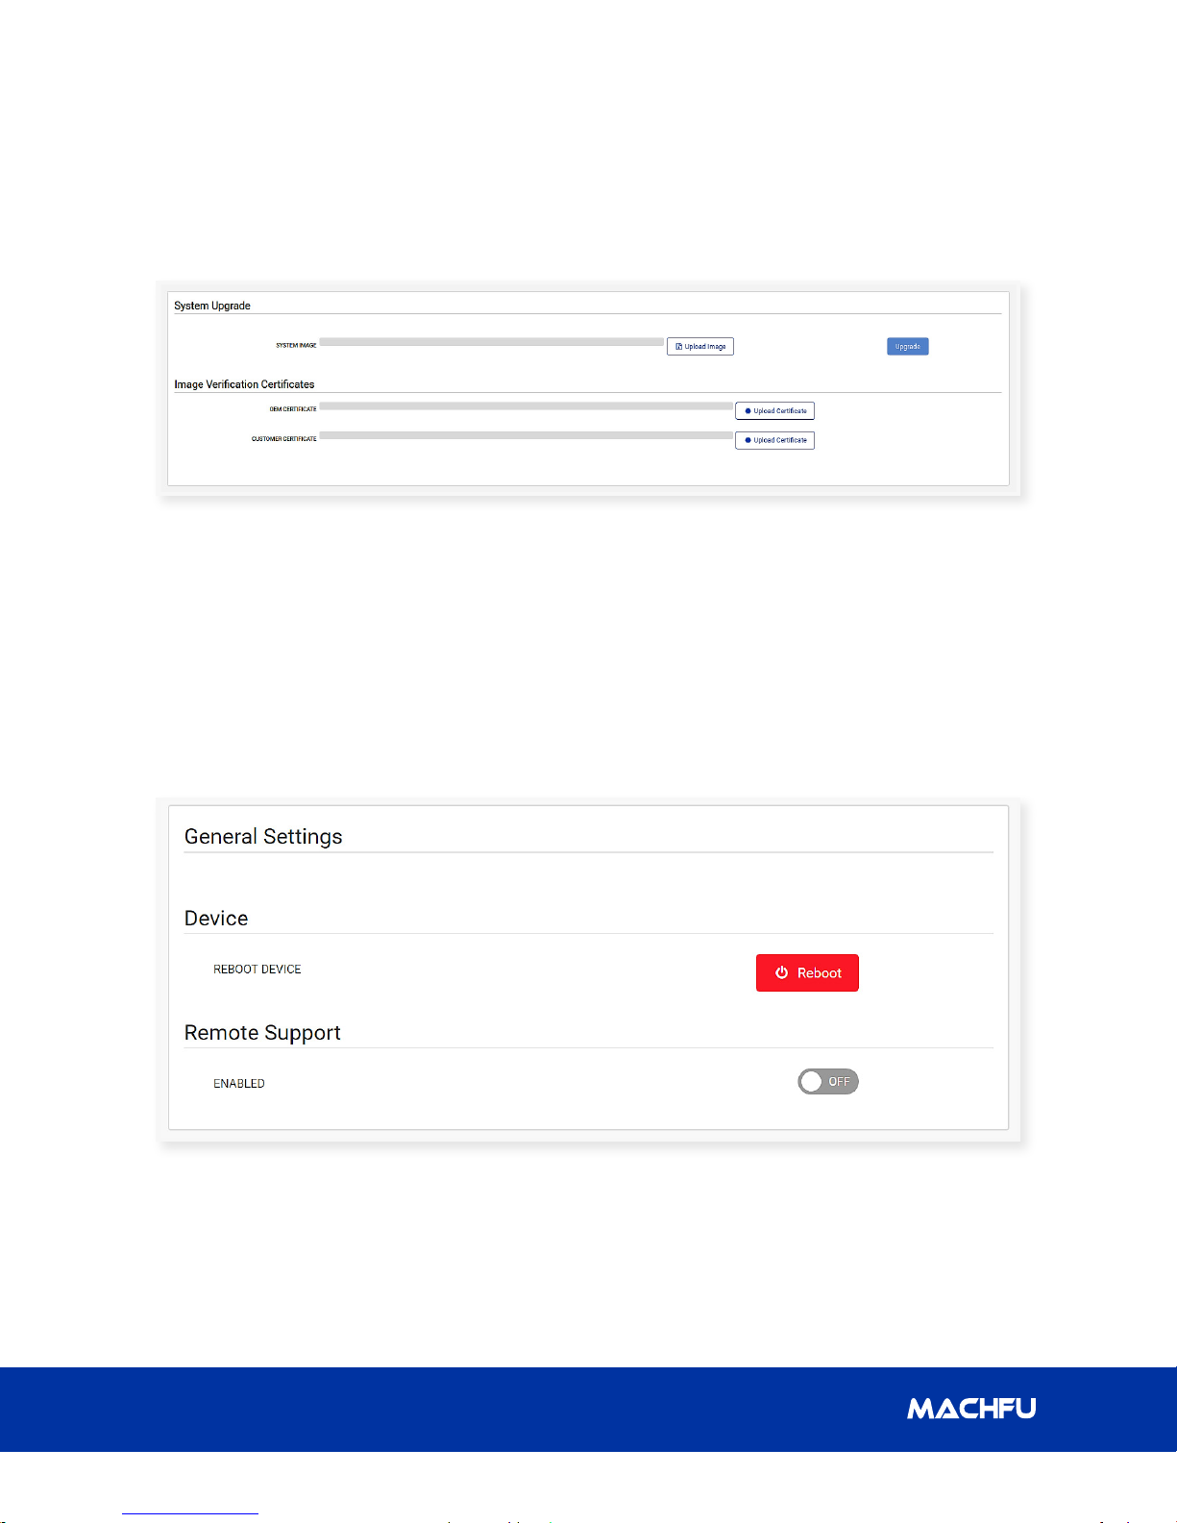The width and height of the screenshot is (1177, 1523).
Task: Upload a certificate for the Customer certificate row
Action: 774,440
